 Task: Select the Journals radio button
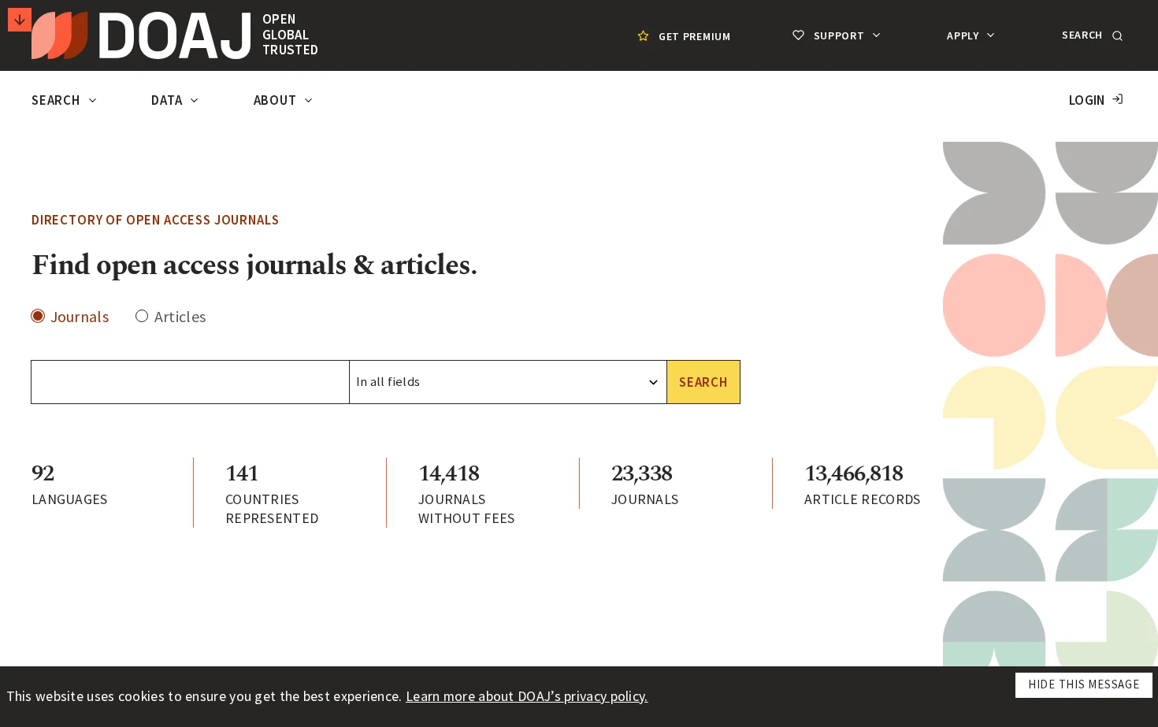pos(38,316)
